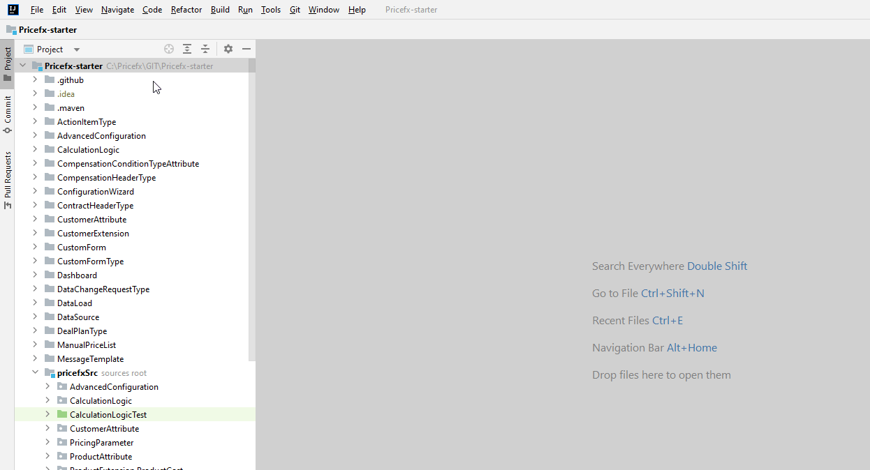Hide the Project tool window with minus icon
The image size is (870, 470).
(246, 49)
